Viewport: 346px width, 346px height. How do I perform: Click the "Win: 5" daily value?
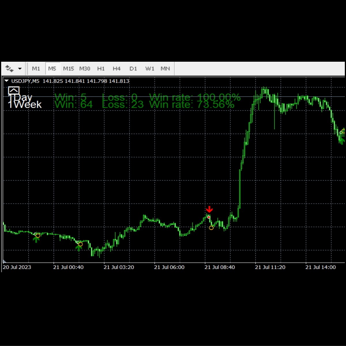pyautogui.click(x=71, y=97)
